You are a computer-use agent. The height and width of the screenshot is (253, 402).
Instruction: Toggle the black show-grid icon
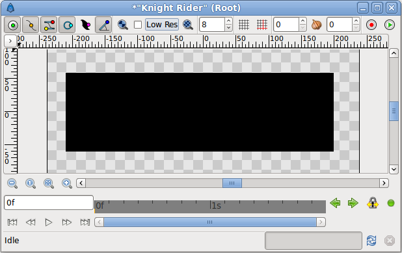click(244, 25)
